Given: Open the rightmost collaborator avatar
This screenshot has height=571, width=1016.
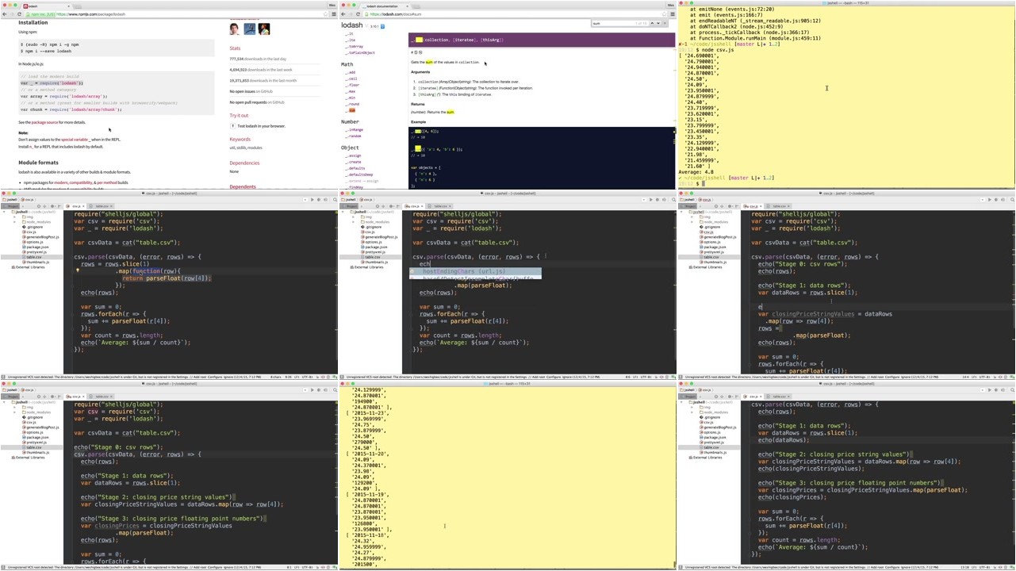Looking at the screenshot, I should point(264,29).
